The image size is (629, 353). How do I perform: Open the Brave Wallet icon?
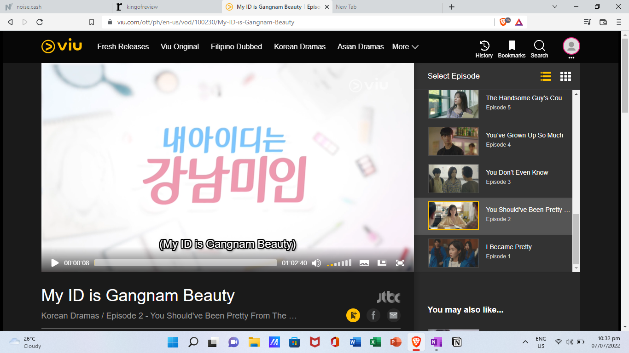pyautogui.click(x=603, y=22)
